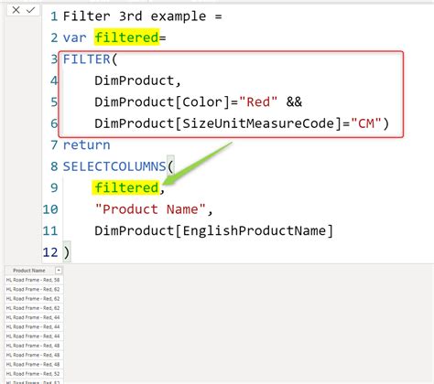Screen dimensions: 434x384
Task: Click the DimProduct table argument on line 4
Action: point(135,80)
